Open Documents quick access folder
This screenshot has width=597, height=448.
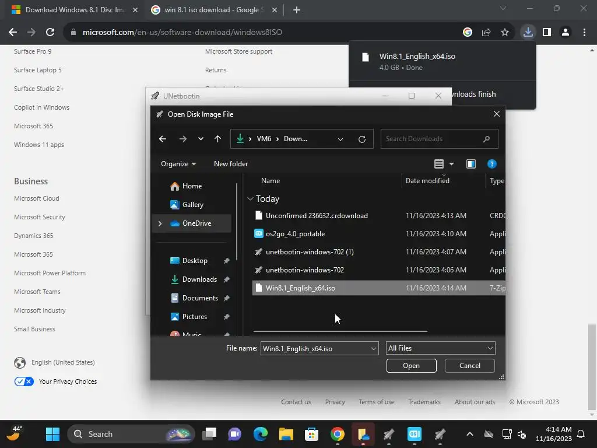200,298
